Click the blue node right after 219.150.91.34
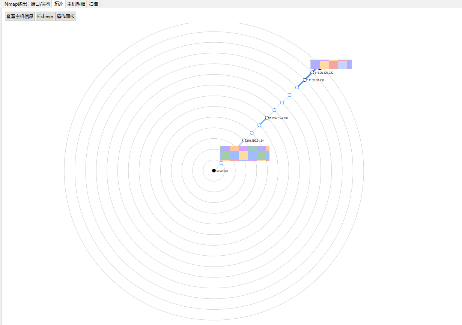This screenshot has height=325, width=462. (x=251, y=133)
